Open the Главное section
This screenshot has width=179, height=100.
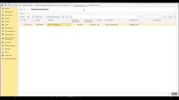[x=7, y=9]
